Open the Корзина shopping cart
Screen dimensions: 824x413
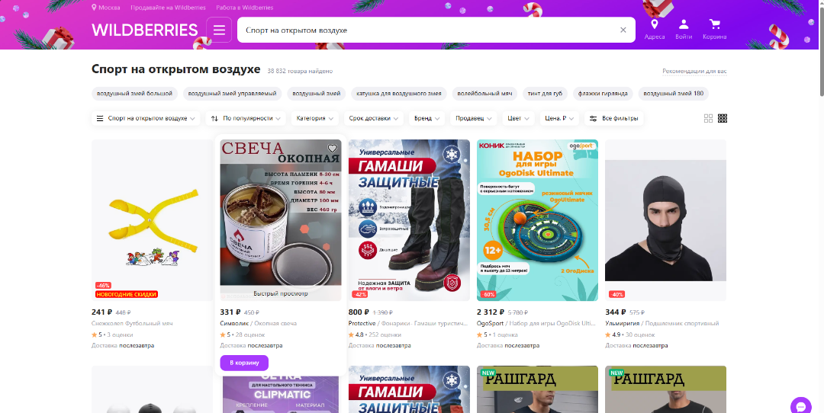click(714, 30)
